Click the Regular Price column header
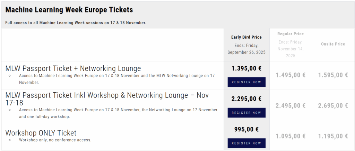The height and width of the screenshot is (151, 355). pyautogui.click(x=291, y=34)
